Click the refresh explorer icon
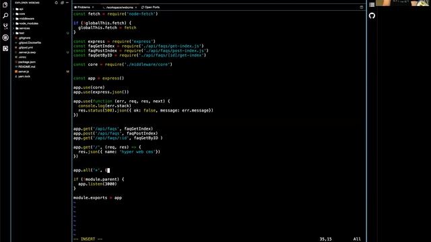This screenshot has width=431, height=242. click(57, 3)
